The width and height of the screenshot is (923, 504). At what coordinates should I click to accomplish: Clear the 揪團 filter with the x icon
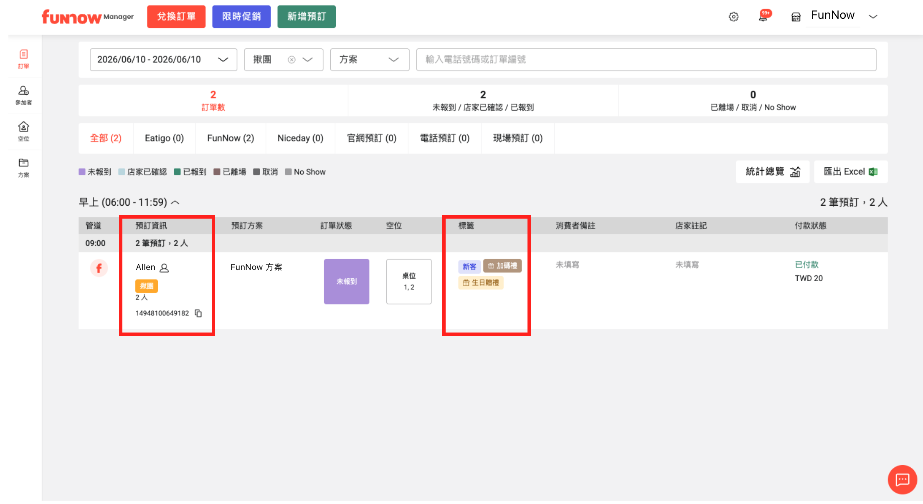292,60
